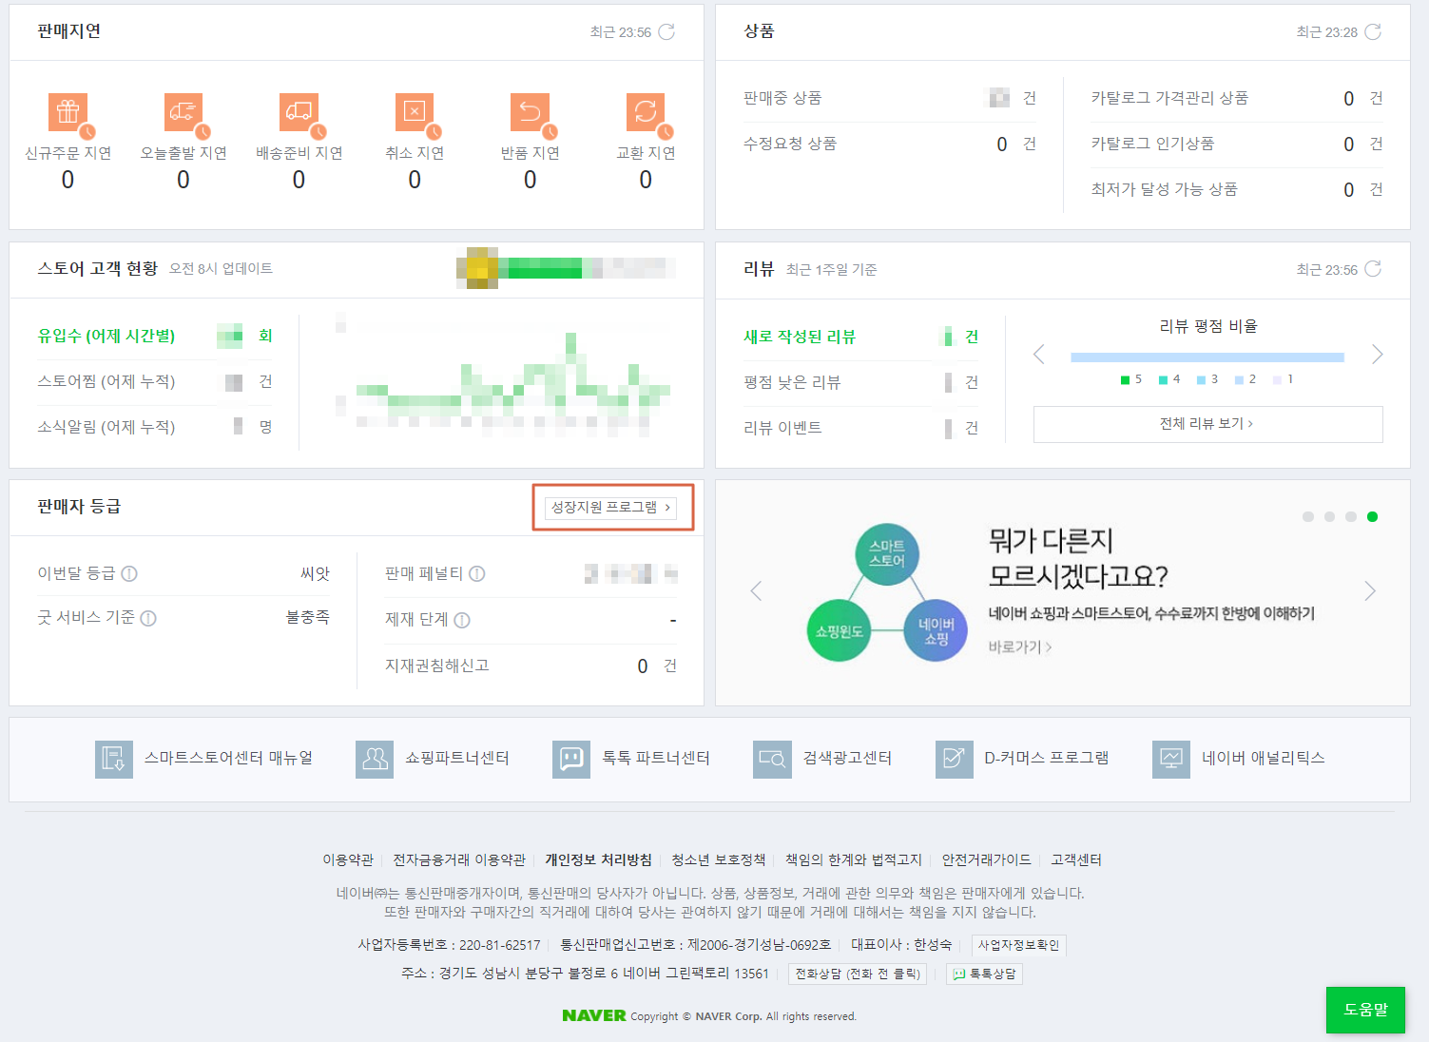Click 최저가 달성 가능 상품 row
The width and height of the screenshot is (1429, 1042).
1237,189
